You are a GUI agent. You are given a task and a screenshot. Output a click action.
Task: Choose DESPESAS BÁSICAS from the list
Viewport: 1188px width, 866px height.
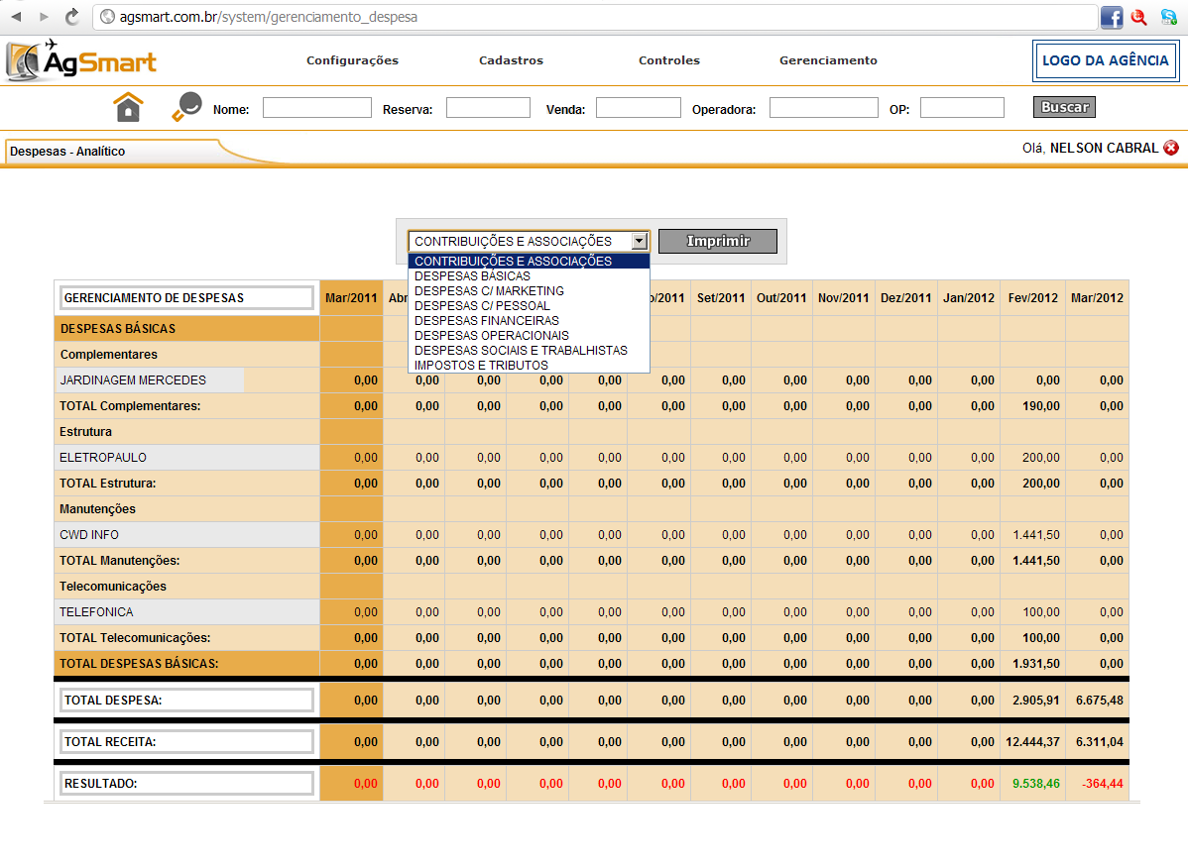[x=529, y=276]
